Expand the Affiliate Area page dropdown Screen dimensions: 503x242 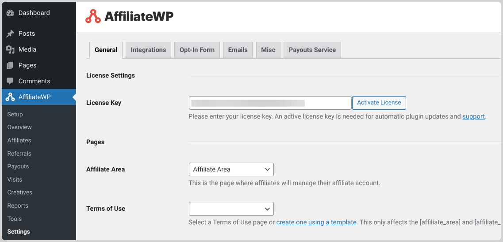click(x=231, y=169)
